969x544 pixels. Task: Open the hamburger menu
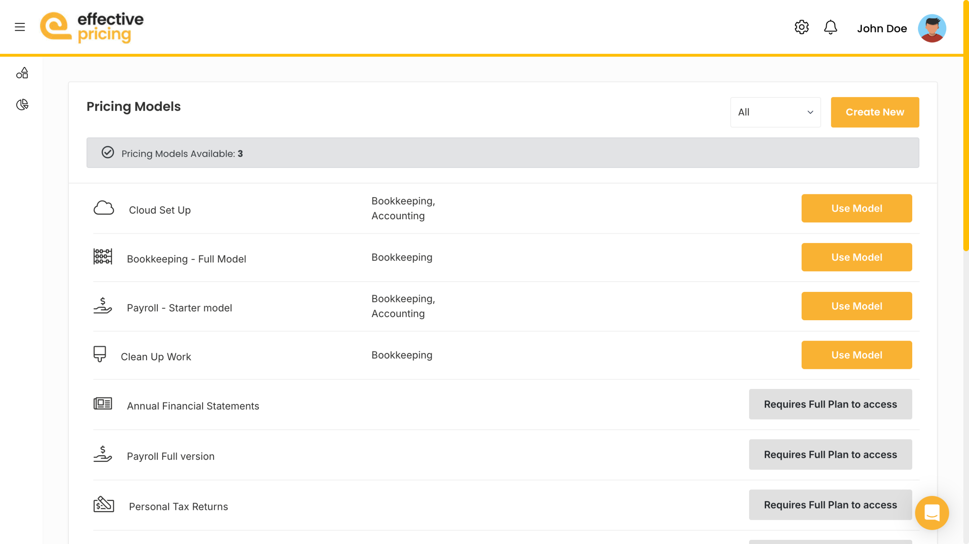pyautogui.click(x=20, y=27)
